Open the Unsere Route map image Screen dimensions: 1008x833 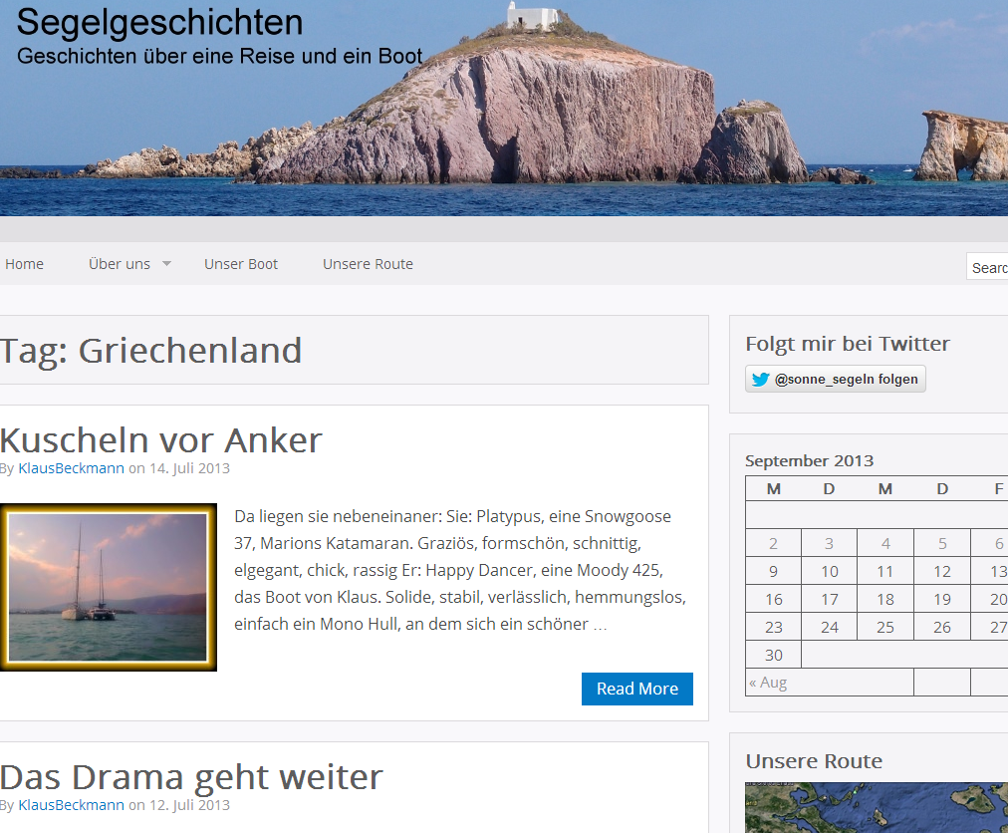[x=877, y=807]
